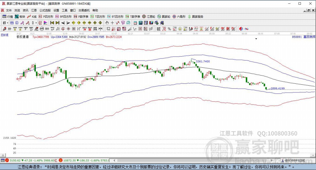Click the black left arrow icon
Viewport: 316px width, 170px height.
click(63, 23)
